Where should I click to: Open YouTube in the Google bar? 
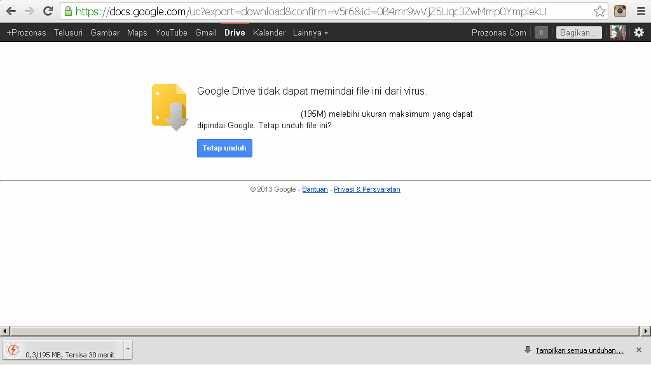171,32
